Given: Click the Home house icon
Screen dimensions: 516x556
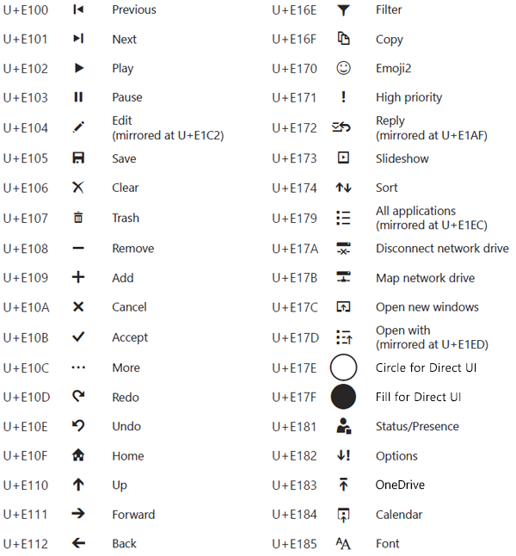Looking at the screenshot, I should (x=78, y=455).
